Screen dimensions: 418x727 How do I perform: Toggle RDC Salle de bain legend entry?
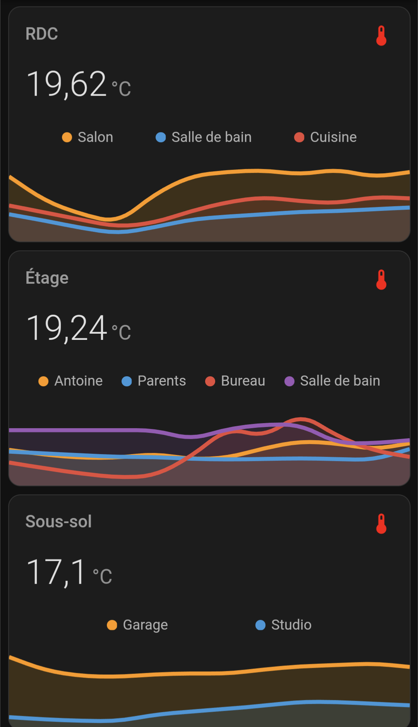click(204, 137)
